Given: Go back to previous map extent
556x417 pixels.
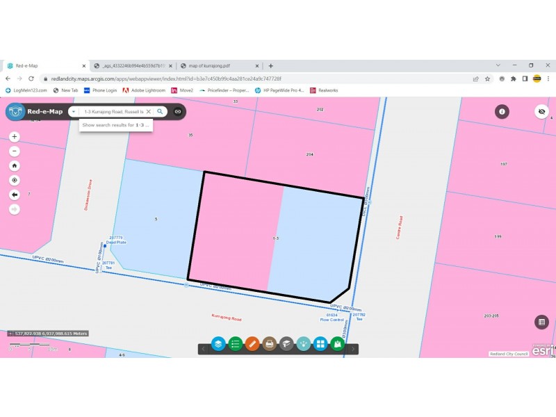Looking at the screenshot, I should pyautogui.click(x=15, y=195).
